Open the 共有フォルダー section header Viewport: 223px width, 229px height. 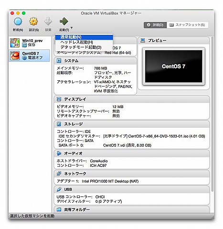click(77, 209)
